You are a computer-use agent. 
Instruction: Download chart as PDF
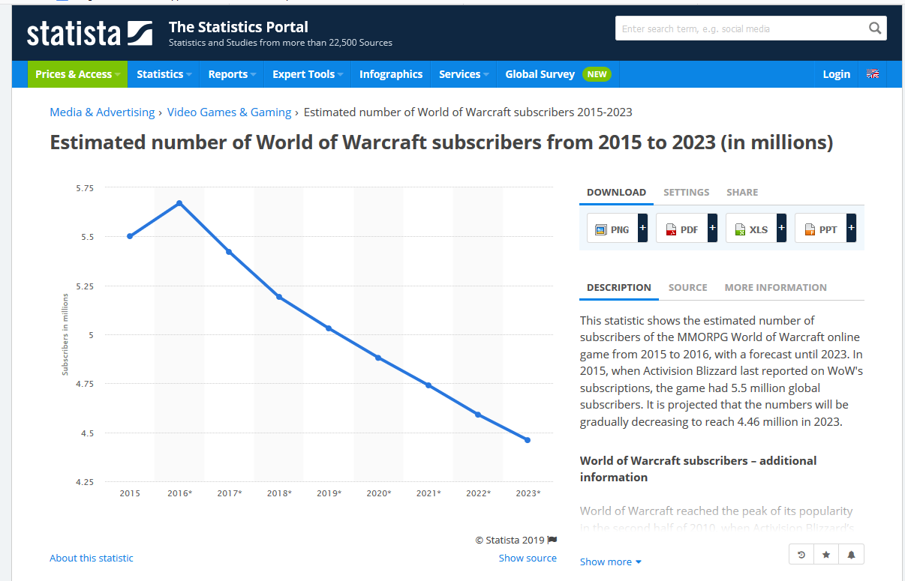[x=681, y=229]
